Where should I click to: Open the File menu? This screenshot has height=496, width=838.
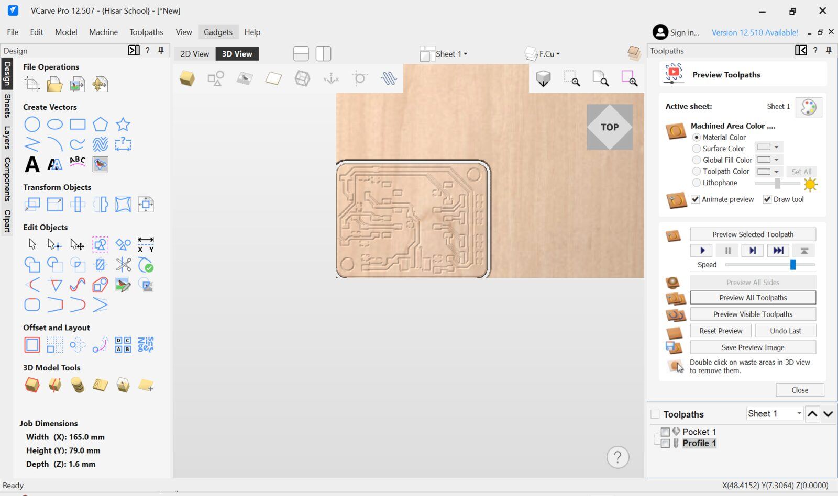(x=13, y=32)
